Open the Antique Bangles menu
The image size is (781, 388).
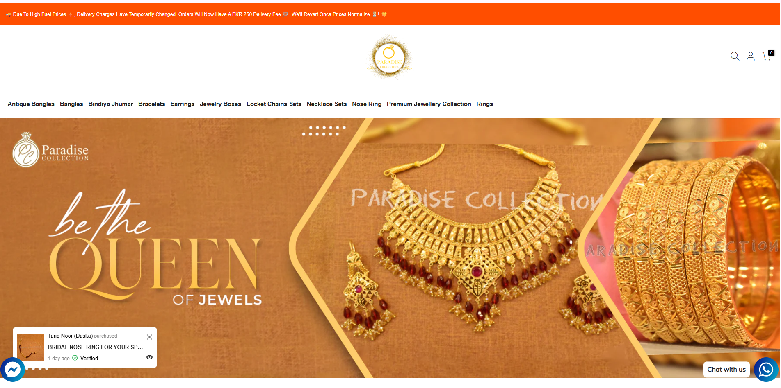tap(31, 104)
